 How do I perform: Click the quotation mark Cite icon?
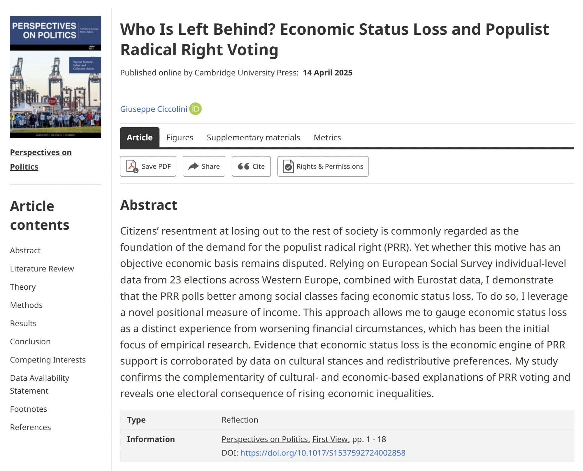[243, 166]
